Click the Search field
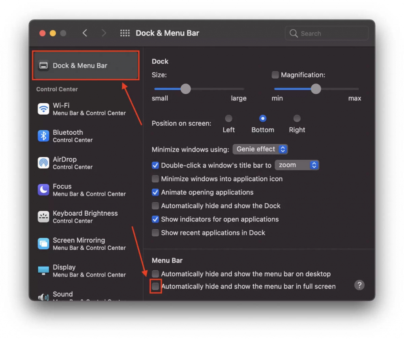The image size is (404, 339). [x=326, y=33]
